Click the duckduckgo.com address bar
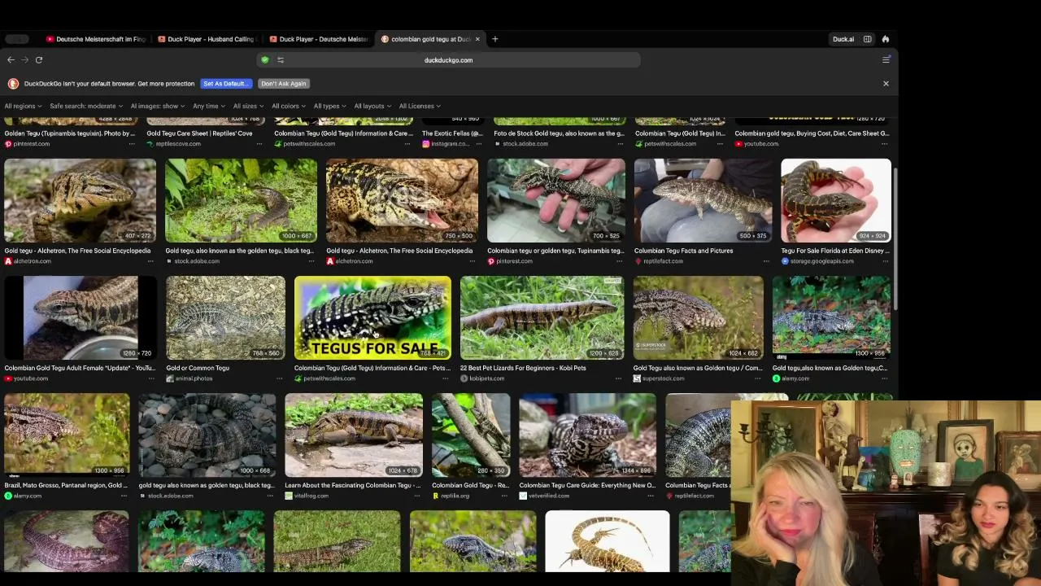Viewport: 1041px width, 586px height. (x=448, y=59)
